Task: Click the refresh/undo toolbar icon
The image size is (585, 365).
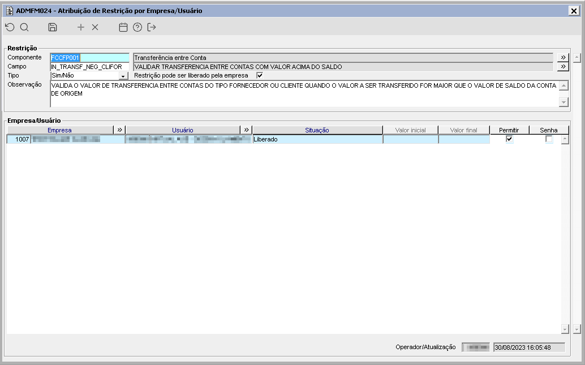Action: click(x=10, y=27)
